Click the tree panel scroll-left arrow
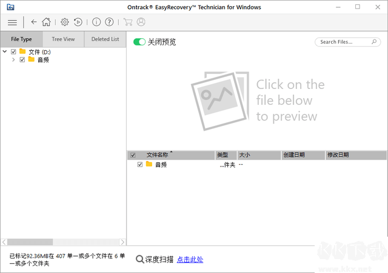The width and height of the screenshot is (388, 273). (4, 242)
